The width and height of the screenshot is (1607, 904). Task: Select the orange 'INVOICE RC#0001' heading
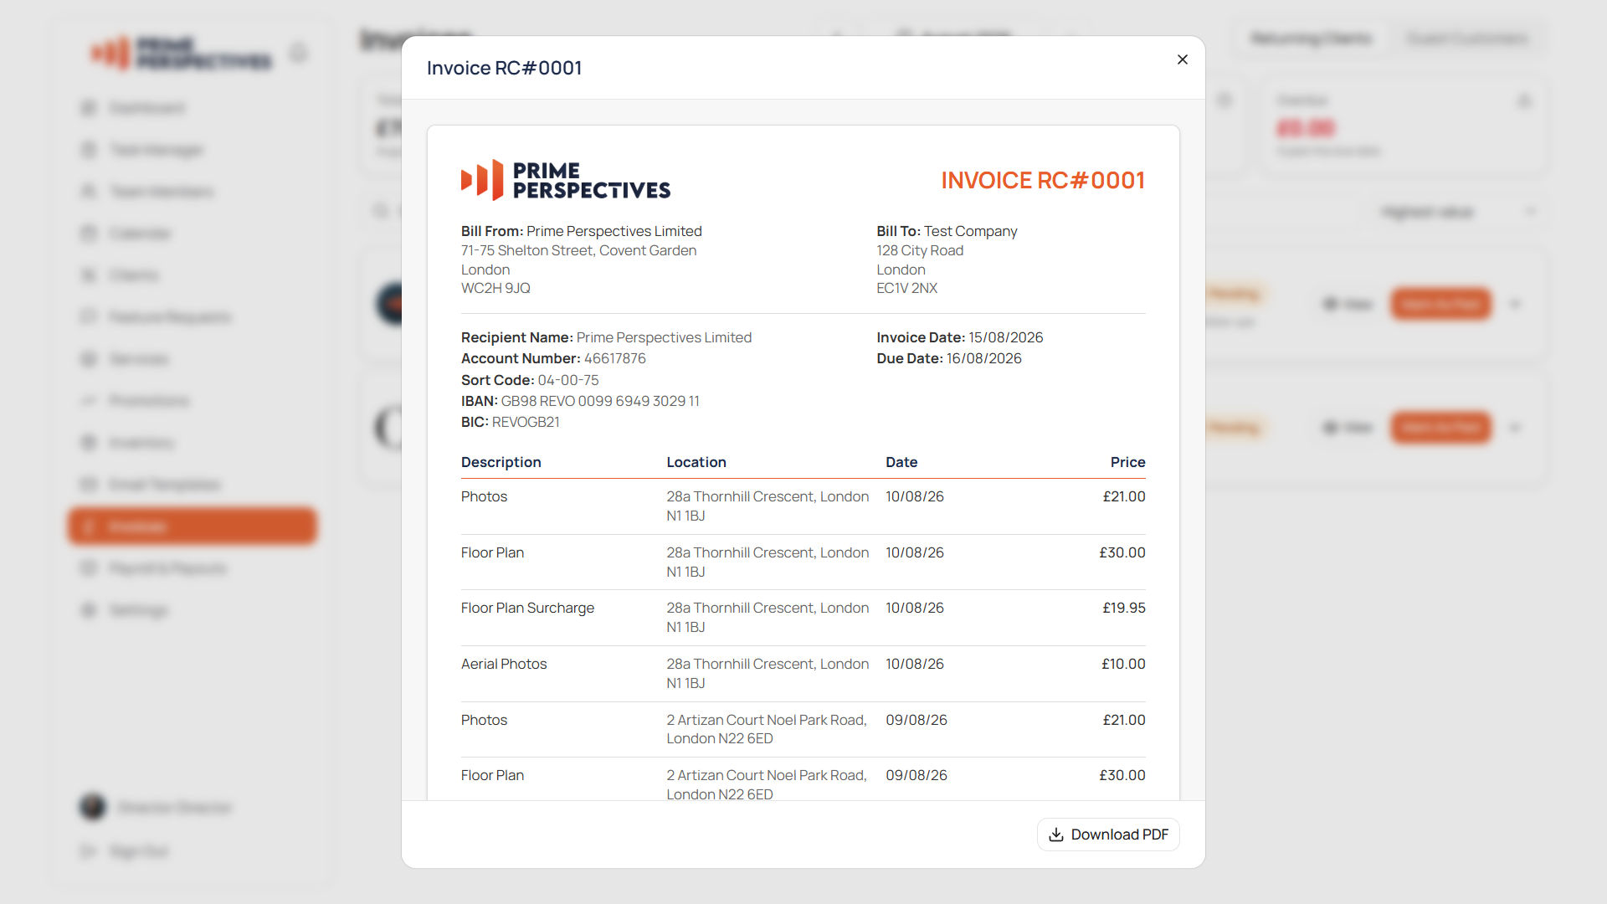tap(1043, 180)
